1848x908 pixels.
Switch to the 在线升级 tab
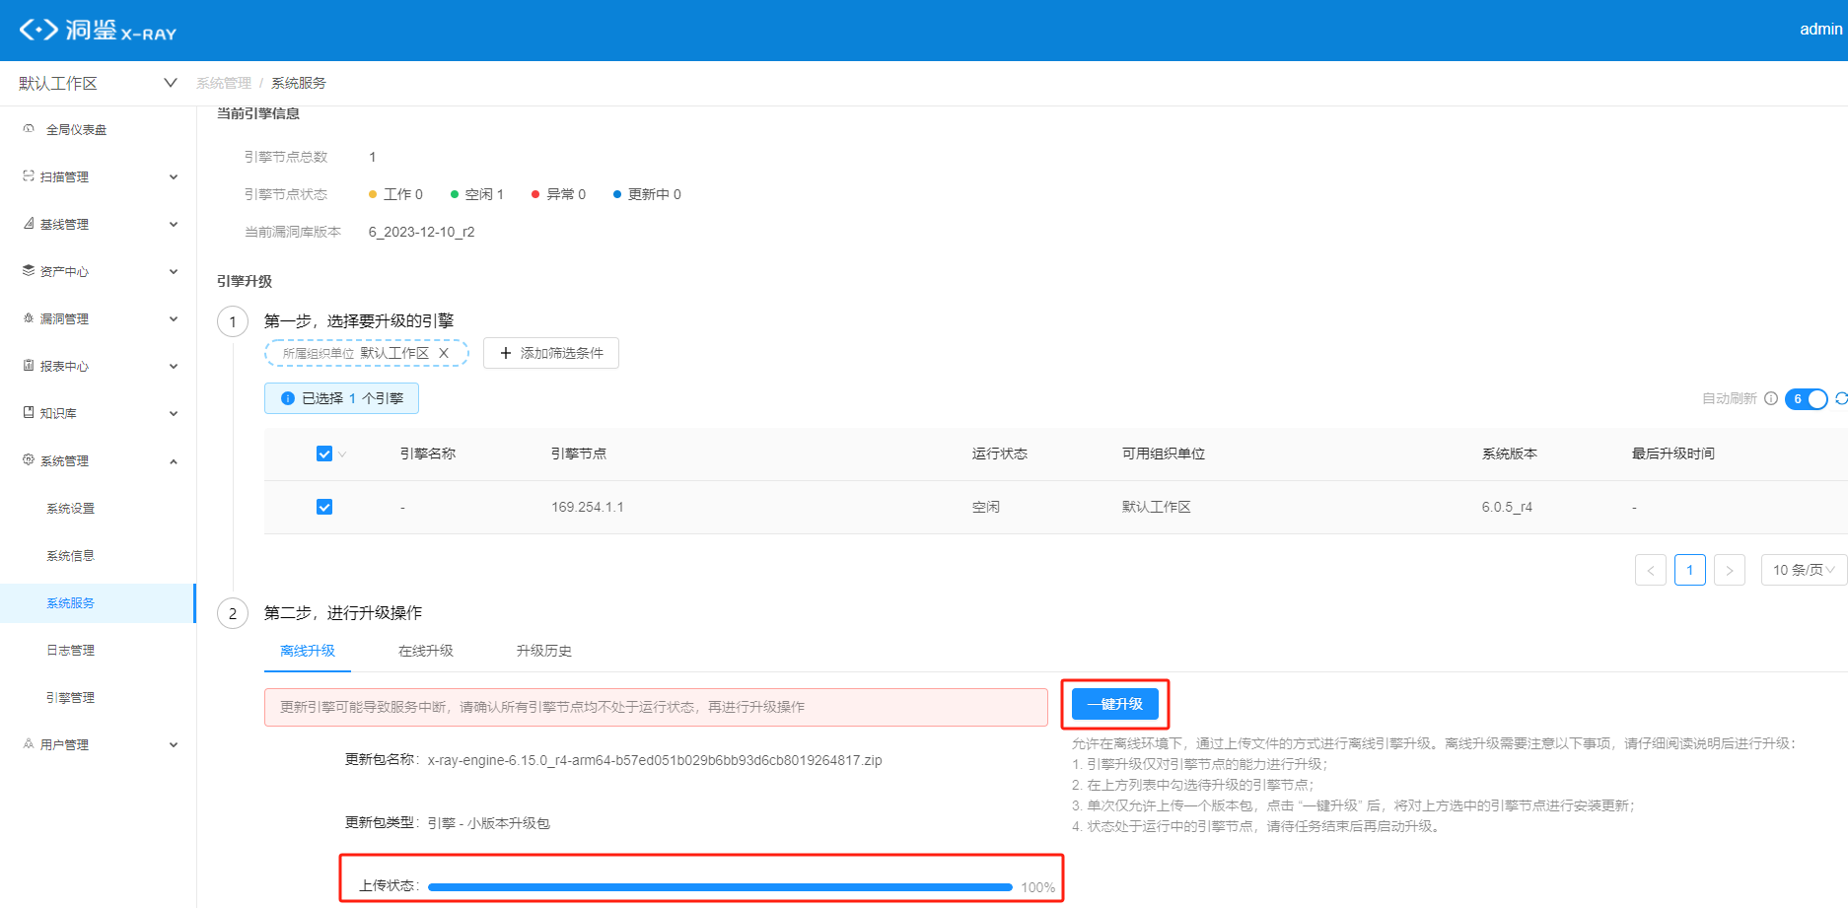(425, 651)
